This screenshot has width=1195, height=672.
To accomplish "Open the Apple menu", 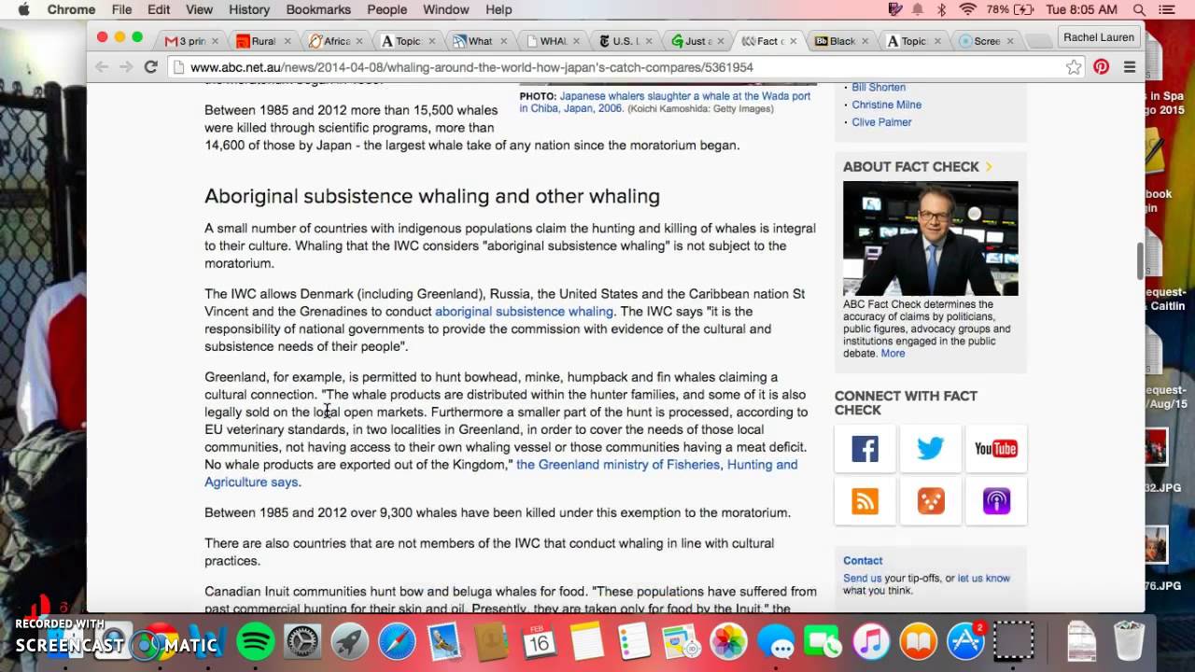I will click(x=23, y=9).
